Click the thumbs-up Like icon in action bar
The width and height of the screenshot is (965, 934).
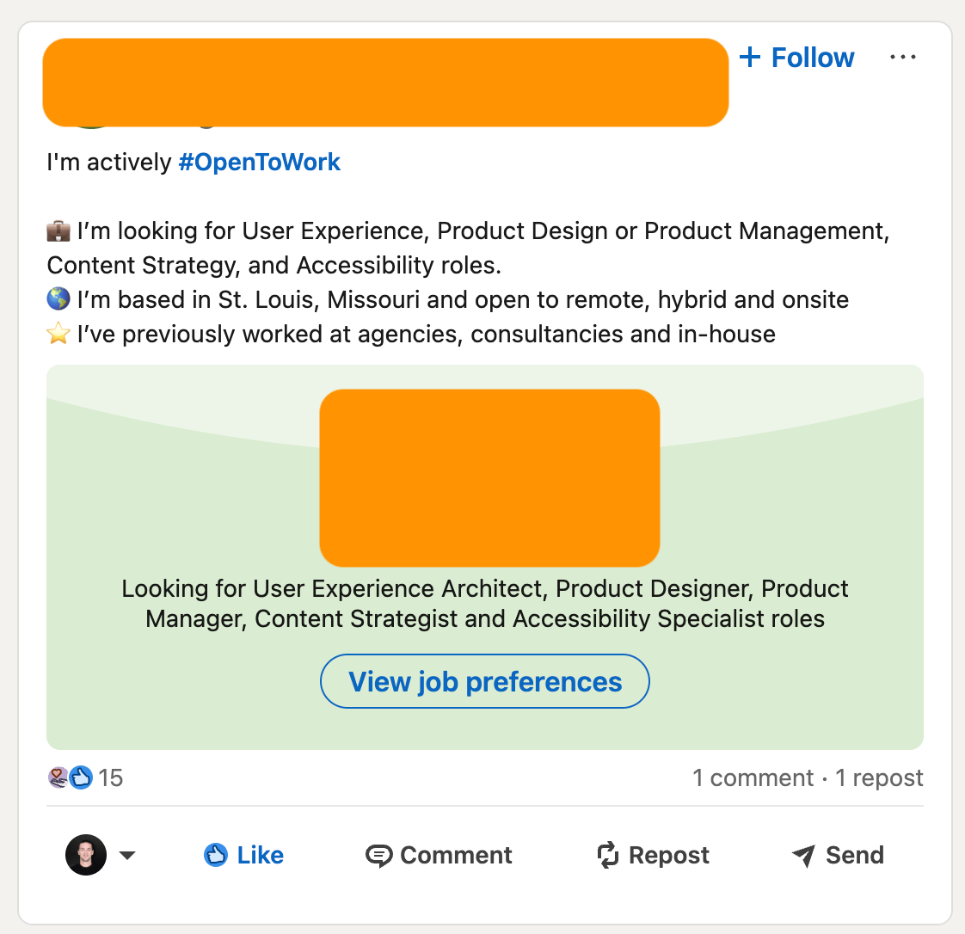point(215,855)
